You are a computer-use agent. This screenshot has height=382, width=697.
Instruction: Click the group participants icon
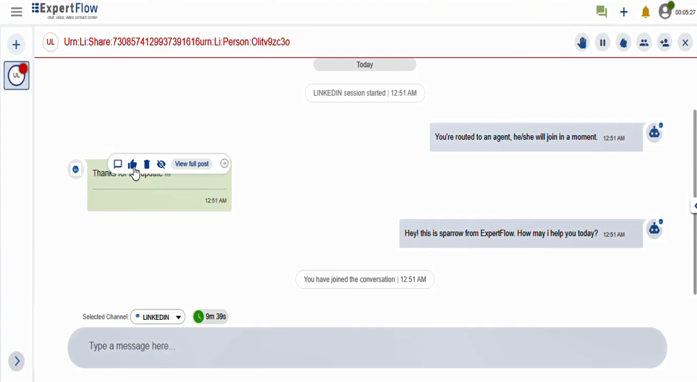coord(644,42)
